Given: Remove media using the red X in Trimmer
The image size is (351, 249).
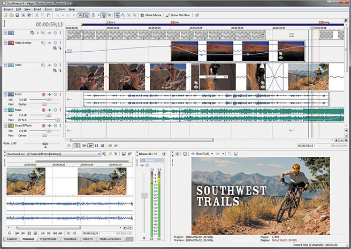Looking at the screenshot, I should coord(117,154).
